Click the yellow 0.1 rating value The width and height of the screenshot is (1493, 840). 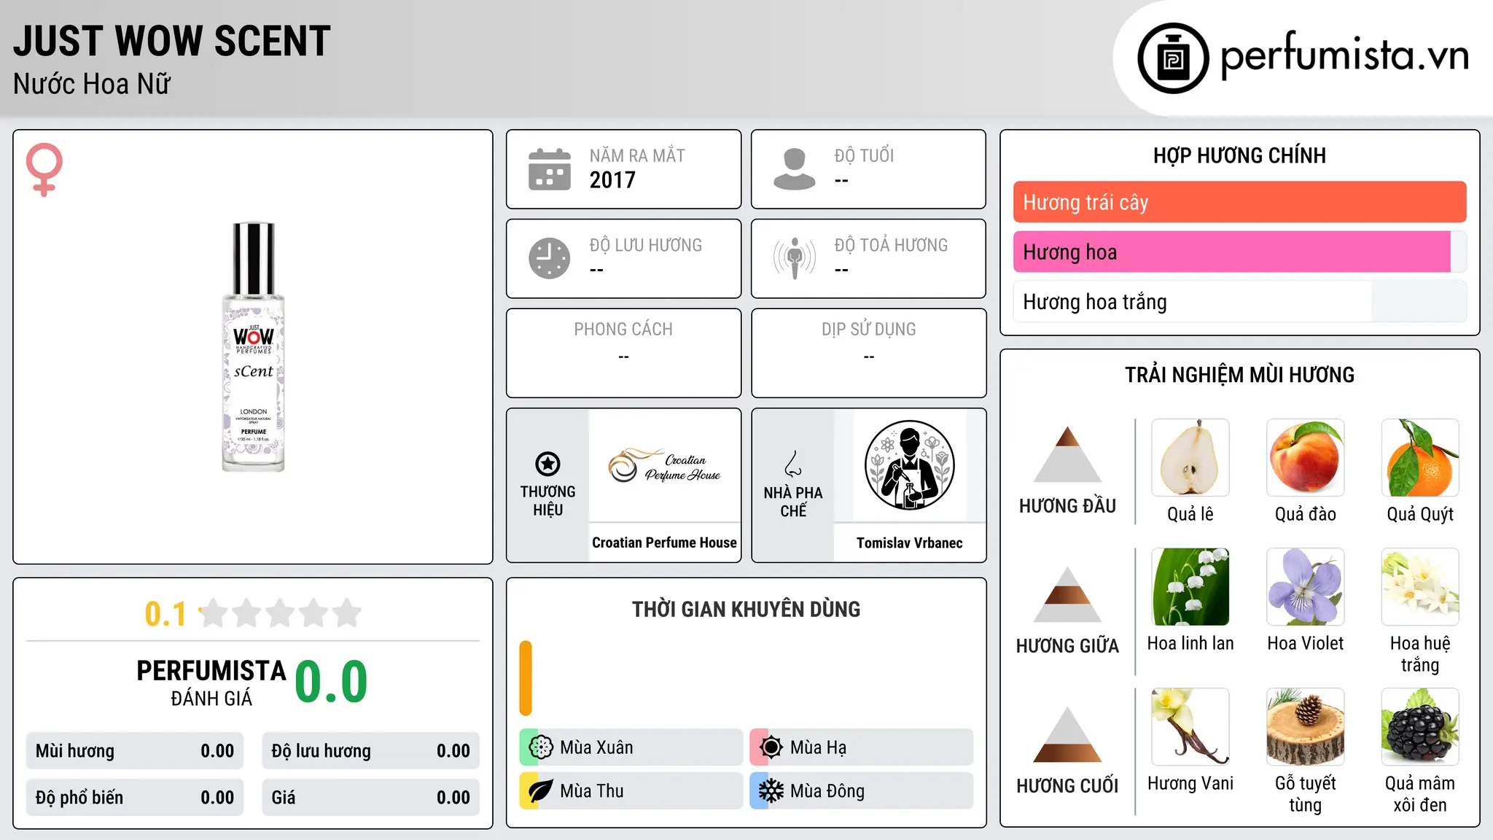[x=165, y=614]
